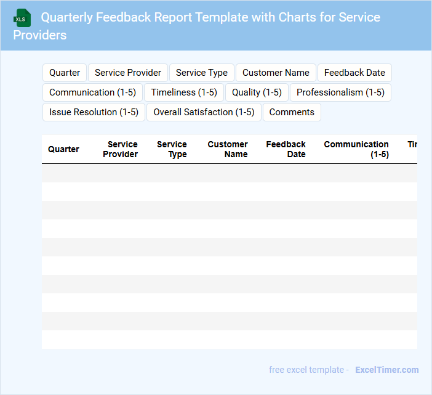The width and height of the screenshot is (432, 395).
Task: Click the Customer Name table column header
Action: tap(228, 149)
